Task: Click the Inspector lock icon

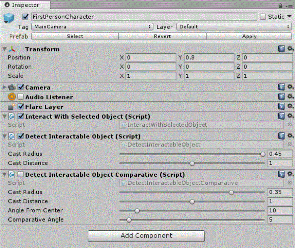Action: pos(280,6)
